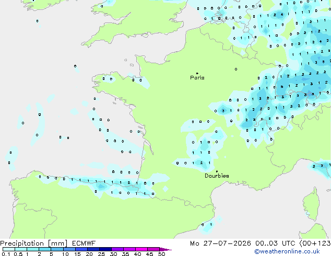The height and width of the screenshot is (256, 331).
Task: Click the Dourbies city label
Action: pos(217,176)
